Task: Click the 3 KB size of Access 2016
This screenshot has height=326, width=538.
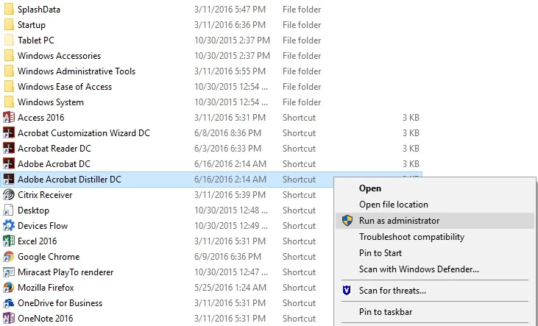Action: point(411,117)
